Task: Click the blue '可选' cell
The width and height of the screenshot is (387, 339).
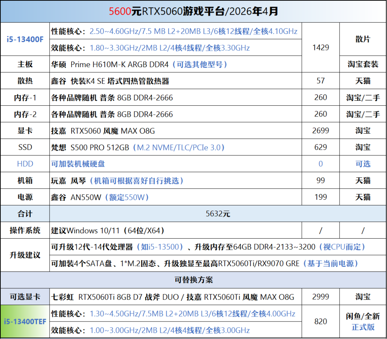Action: [363, 164]
